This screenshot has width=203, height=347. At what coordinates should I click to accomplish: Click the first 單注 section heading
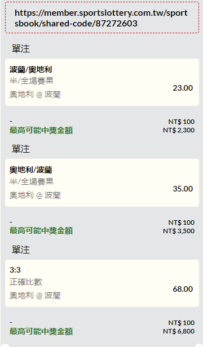coord(21,48)
